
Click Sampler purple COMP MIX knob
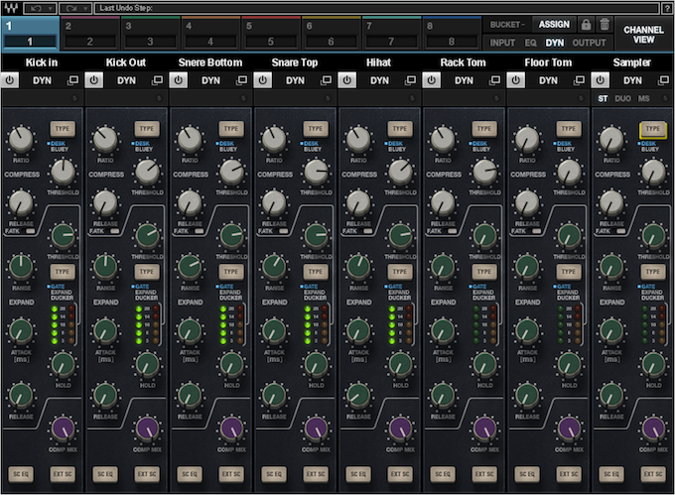point(653,429)
